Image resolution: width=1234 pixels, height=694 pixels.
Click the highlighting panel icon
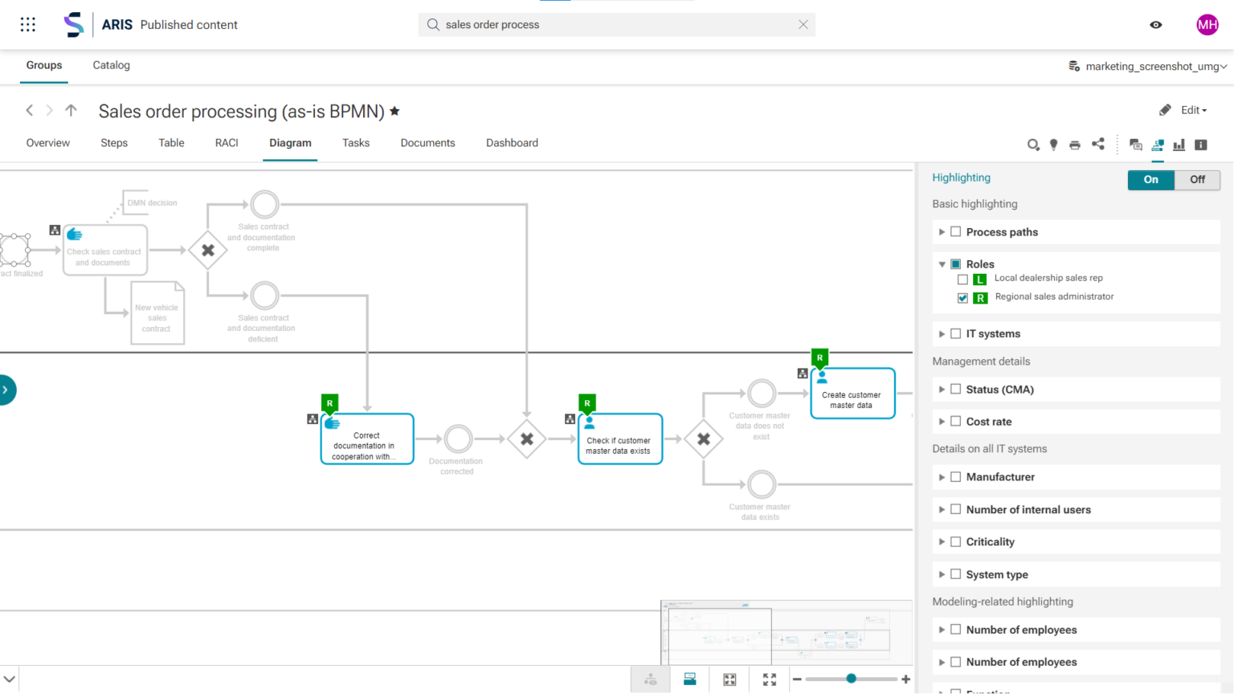pos(1157,145)
